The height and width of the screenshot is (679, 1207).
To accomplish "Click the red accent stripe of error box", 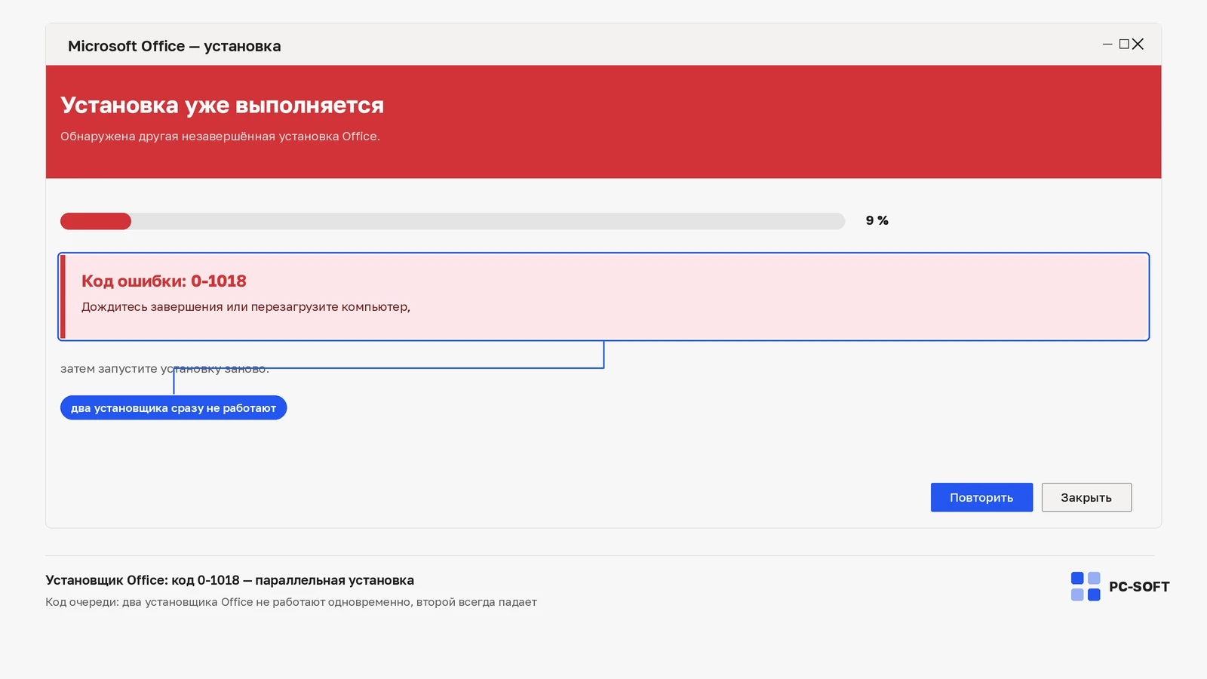I will point(63,296).
